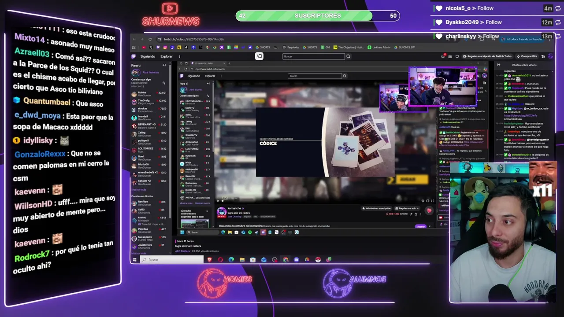Open Explorar on outer Twitch page
The image size is (564, 317).
click(167, 56)
